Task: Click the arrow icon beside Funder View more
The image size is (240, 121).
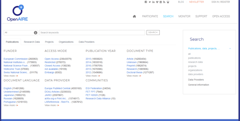Action: [x=17, y=76]
